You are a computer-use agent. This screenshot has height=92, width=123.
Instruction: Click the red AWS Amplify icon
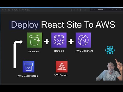coord(61,66)
